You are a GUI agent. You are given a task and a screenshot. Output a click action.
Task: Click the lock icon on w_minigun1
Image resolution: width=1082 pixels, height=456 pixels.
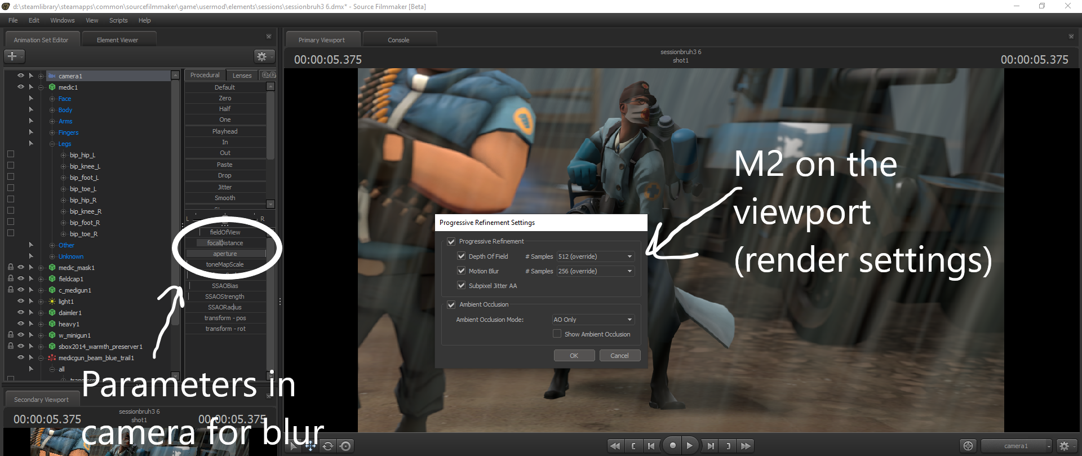tap(10, 335)
